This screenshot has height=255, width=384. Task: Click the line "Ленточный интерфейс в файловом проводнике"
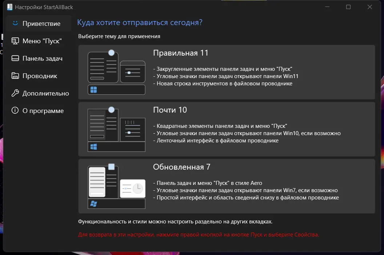coord(216,141)
